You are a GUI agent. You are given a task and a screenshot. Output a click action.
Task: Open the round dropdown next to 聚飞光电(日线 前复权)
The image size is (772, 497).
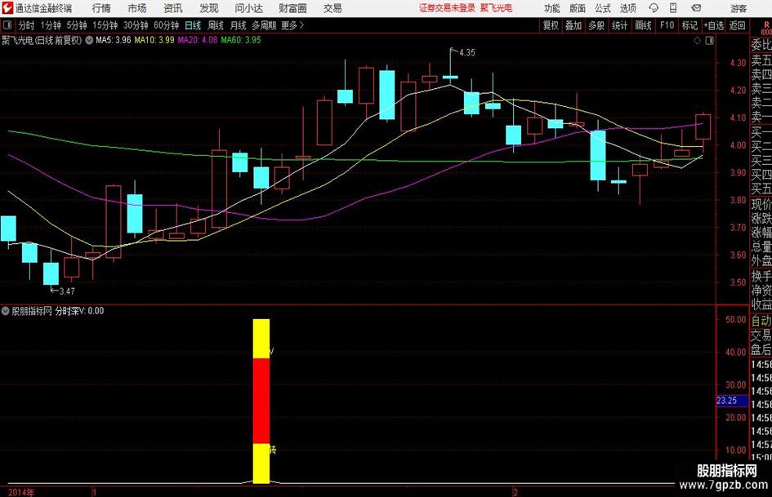pos(88,40)
